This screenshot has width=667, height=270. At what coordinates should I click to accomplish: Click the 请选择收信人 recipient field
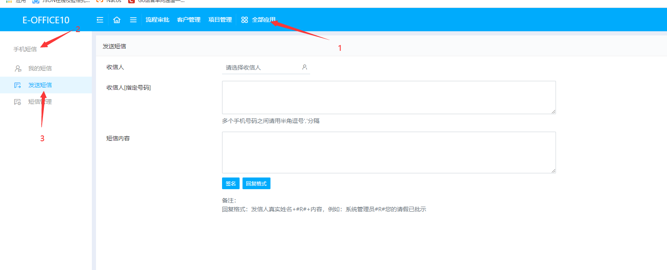tap(261, 67)
